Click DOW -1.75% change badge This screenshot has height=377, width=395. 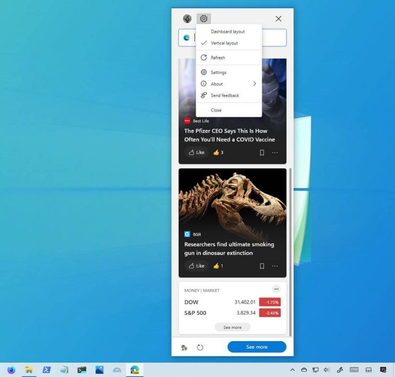click(x=270, y=302)
